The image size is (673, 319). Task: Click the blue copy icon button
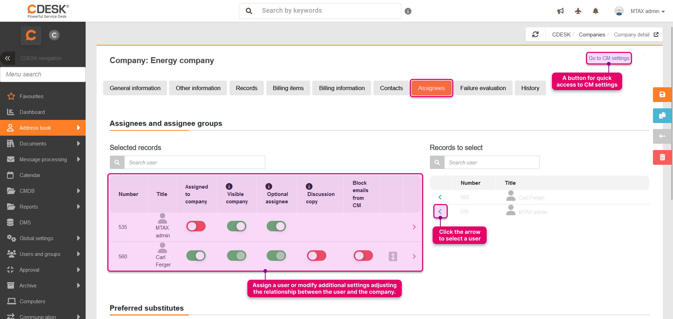tap(662, 116)
